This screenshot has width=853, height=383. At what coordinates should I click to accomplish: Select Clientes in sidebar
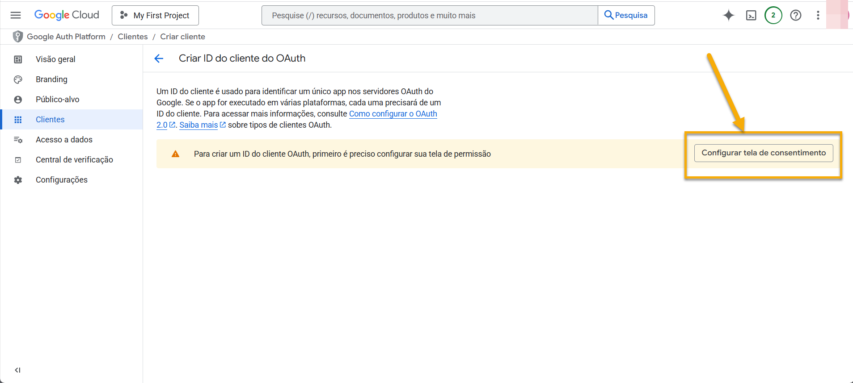pyautogui.click(x=72, y=120)
